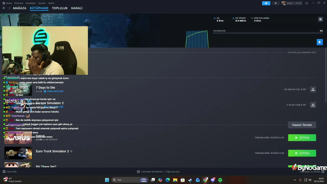Click OYNA for Euro Truck Simulator 2

pos(302,153)
